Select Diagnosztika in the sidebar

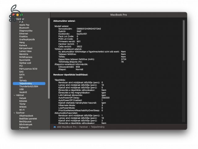pyautogui.click(x=26, y=31)
